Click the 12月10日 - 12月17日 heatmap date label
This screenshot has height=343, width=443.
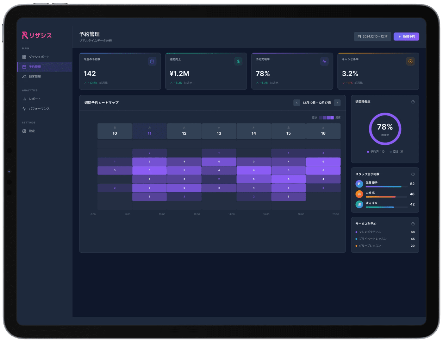[317, 103]
